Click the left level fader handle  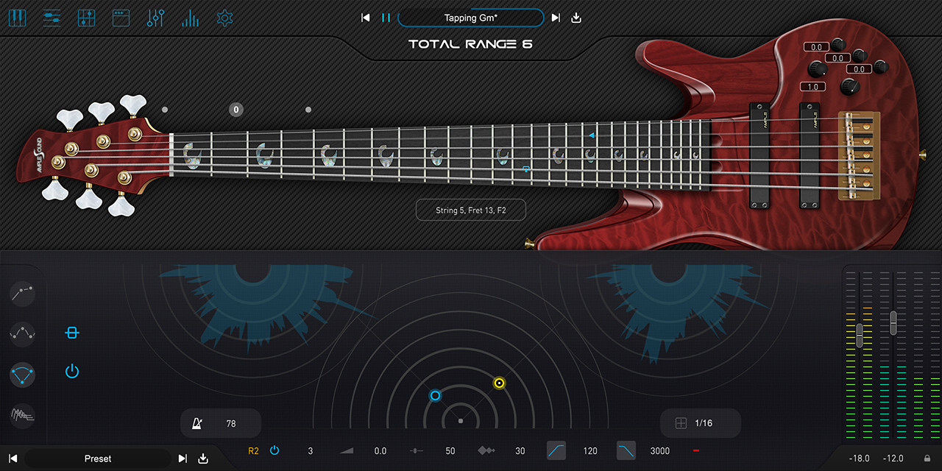click(858, 336)
